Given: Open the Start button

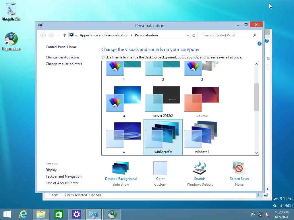Looking at the screenshot, I should click(7, 214).
